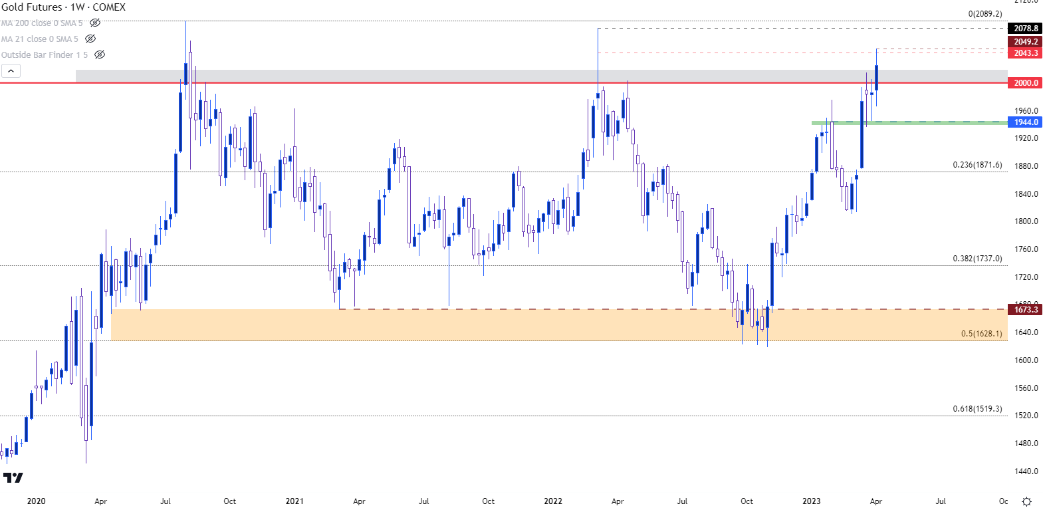Click the 2078.8 price label

click(x=1026, y=28)
